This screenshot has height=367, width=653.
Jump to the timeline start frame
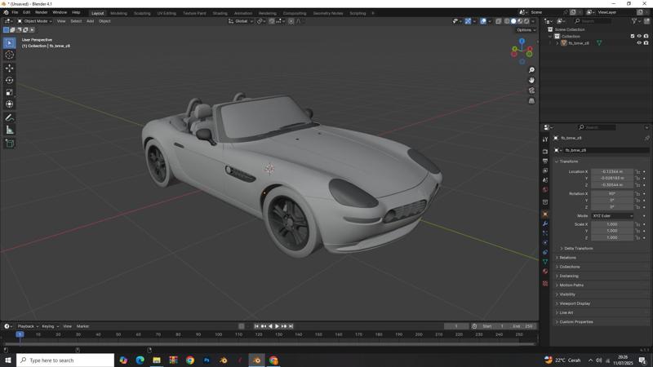pyautogui.click(x=256, y=326)
